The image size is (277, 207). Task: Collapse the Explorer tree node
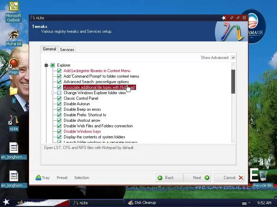46,65
